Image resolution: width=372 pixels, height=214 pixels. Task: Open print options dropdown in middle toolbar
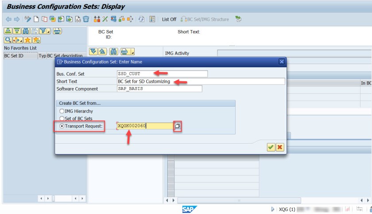(132, 52)
